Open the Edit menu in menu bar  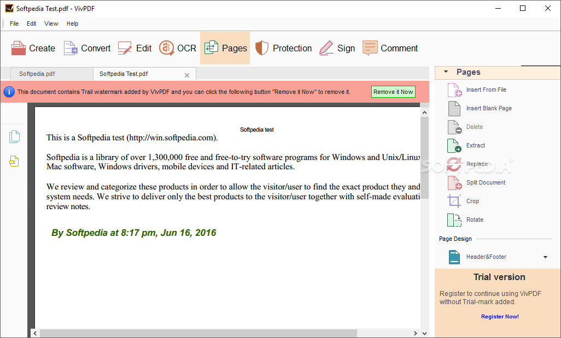[32, 23]
